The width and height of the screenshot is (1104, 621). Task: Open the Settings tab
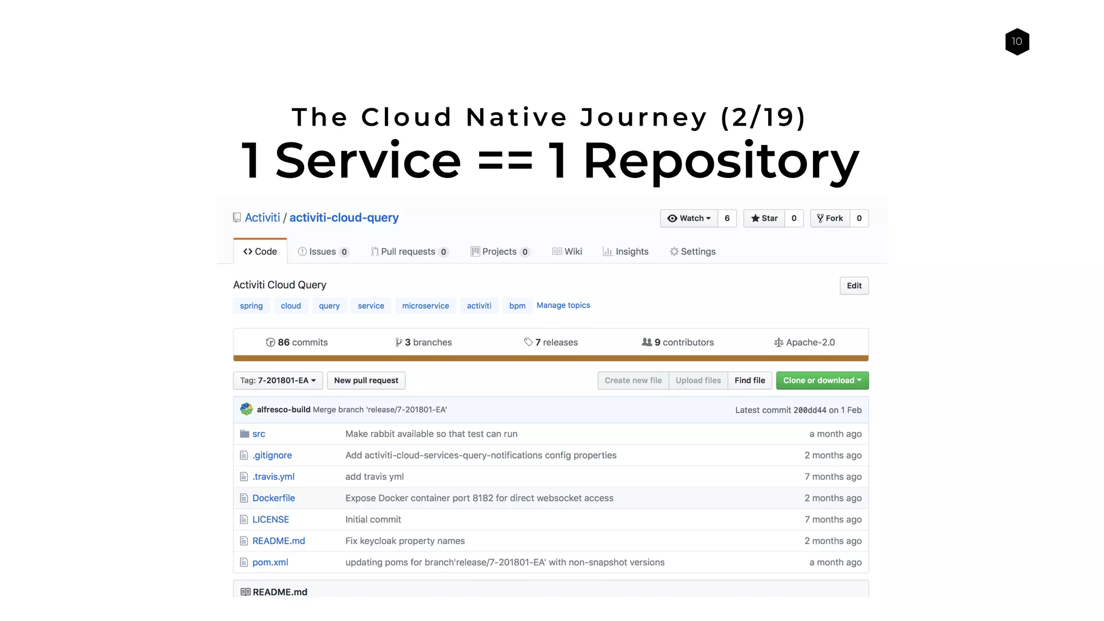pos(693,252)
